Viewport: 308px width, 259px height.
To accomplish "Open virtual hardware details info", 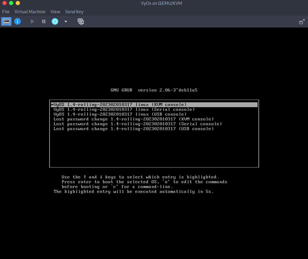I will 17,21.
